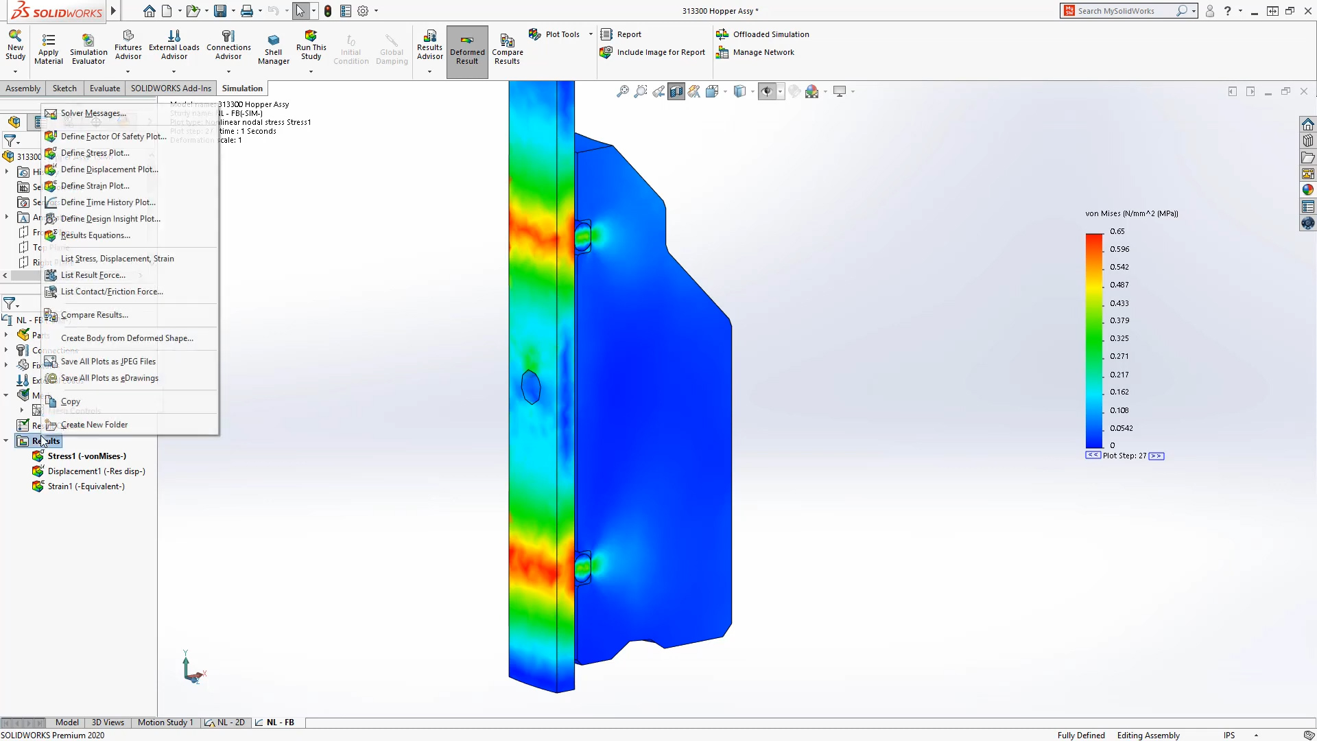Switch to NL - 2D study tab
1317x741 pixels.
(225, 722)
